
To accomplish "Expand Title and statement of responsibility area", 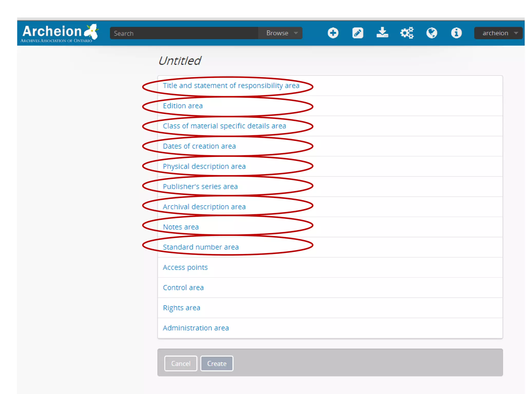I will pos(231,86).
